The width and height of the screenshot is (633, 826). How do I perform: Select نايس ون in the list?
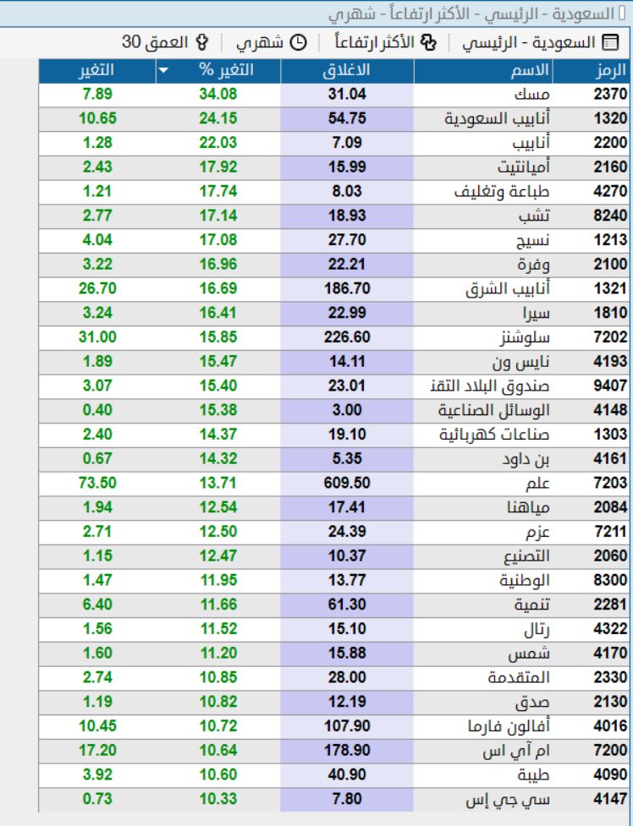(521, 361)
